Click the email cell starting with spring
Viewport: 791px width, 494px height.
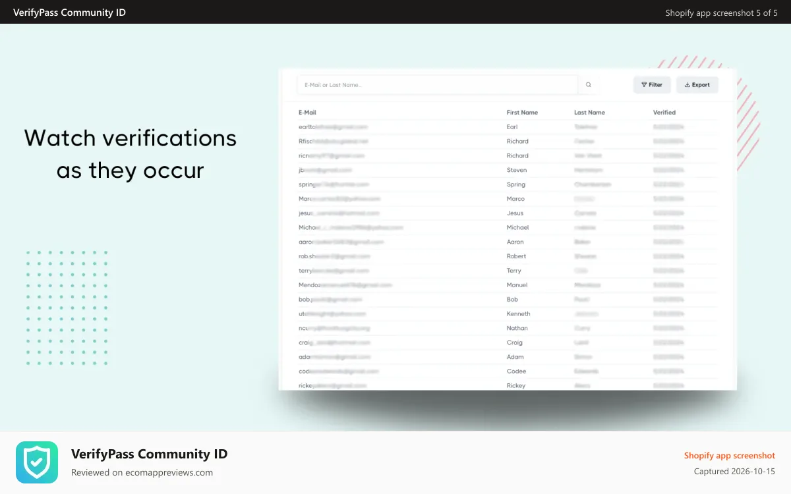pyautogui.click(x=334, y=185)
